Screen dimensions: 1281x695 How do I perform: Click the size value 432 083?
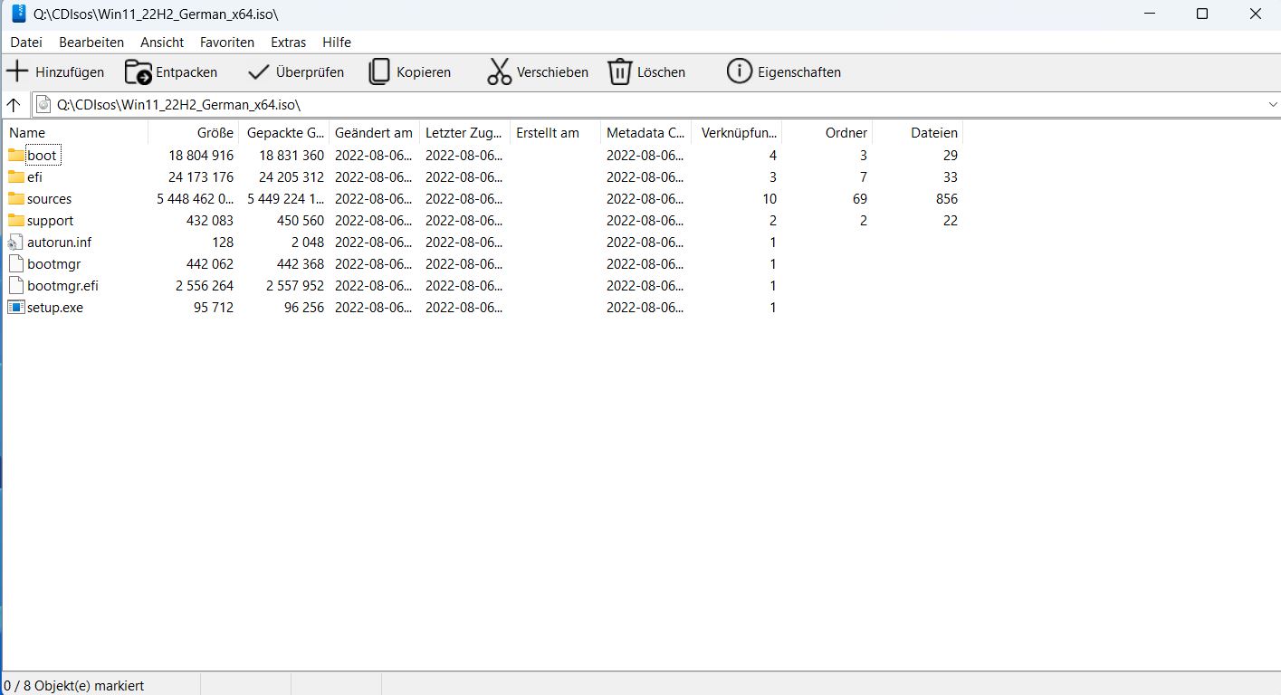coord(210,220)
